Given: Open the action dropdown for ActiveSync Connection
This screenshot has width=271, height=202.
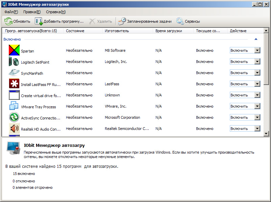Looking at the screenshot, I should 257,117.
